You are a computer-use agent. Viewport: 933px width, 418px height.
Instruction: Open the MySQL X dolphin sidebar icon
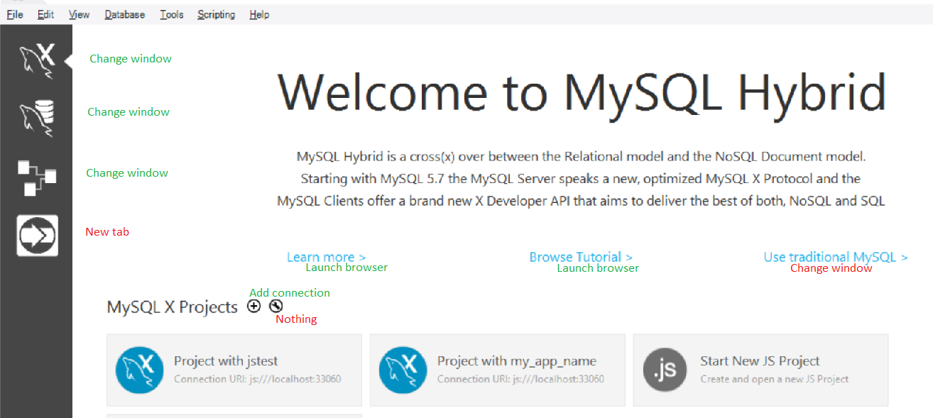pyautogui.click(x=38, y=62)
